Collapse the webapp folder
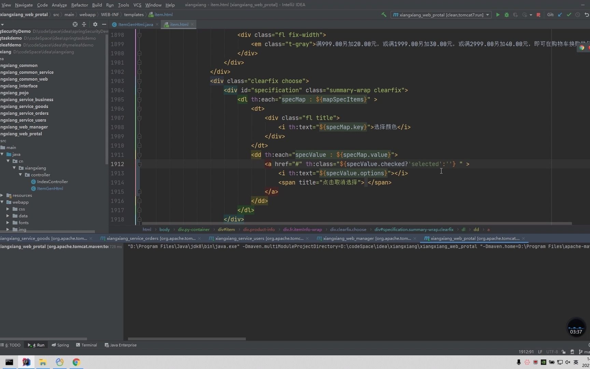 tap(2, 202)
